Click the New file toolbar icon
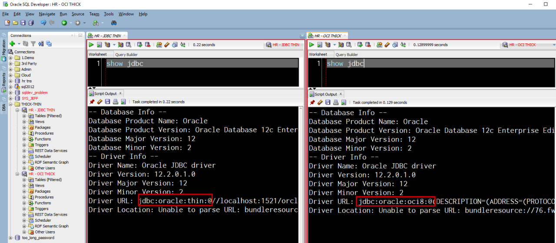This screenshot has width=556, height=243. pos(7,23)
